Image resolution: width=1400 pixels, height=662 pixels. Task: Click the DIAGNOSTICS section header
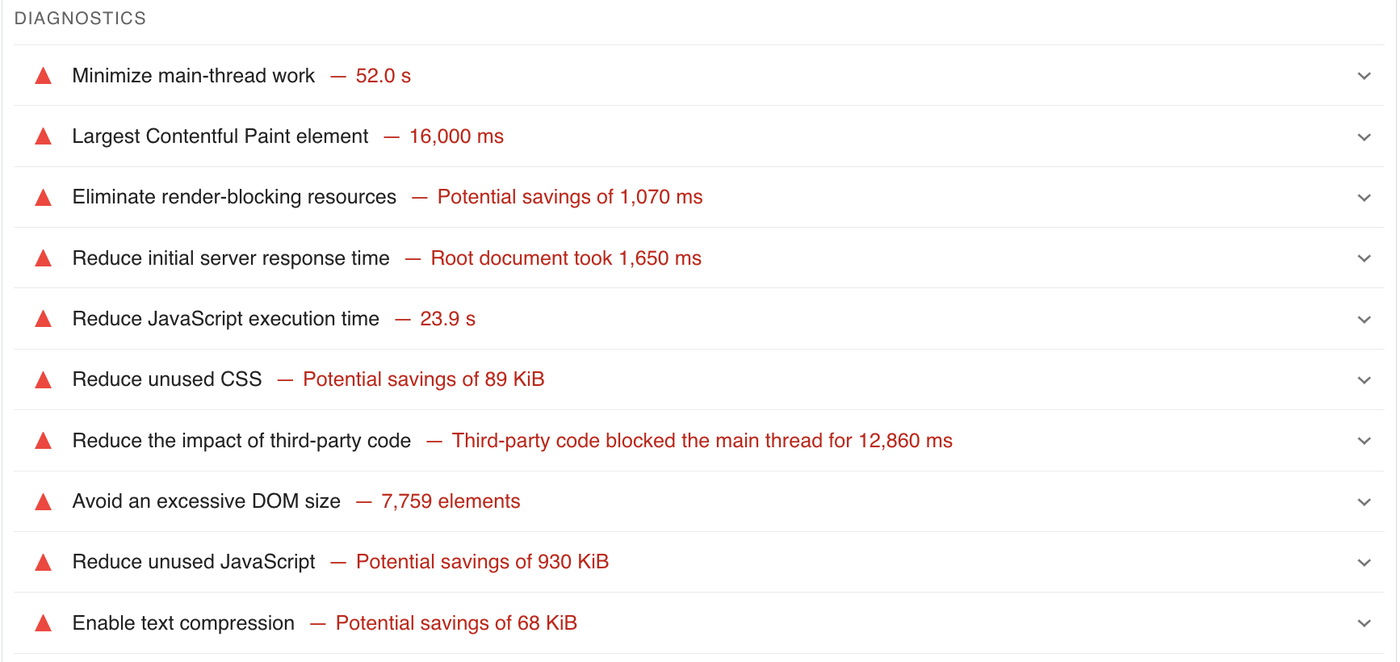point(80,18)
